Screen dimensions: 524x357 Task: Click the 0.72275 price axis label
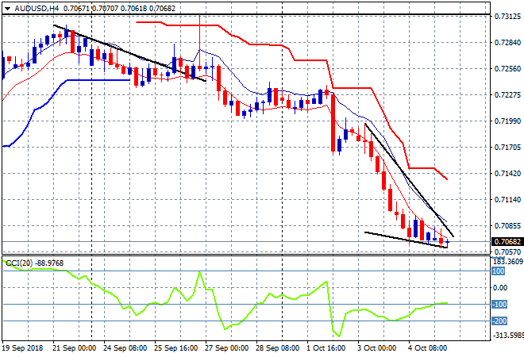click(507, 95)
